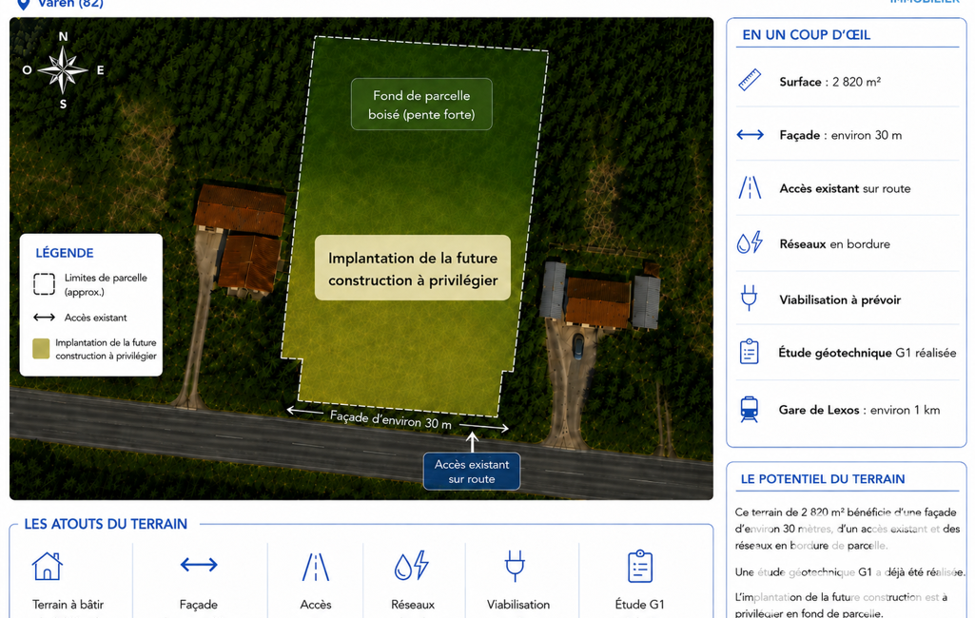
Task: Click the road icon beside Accès existant sur route
Action: [x=750, y=187]
